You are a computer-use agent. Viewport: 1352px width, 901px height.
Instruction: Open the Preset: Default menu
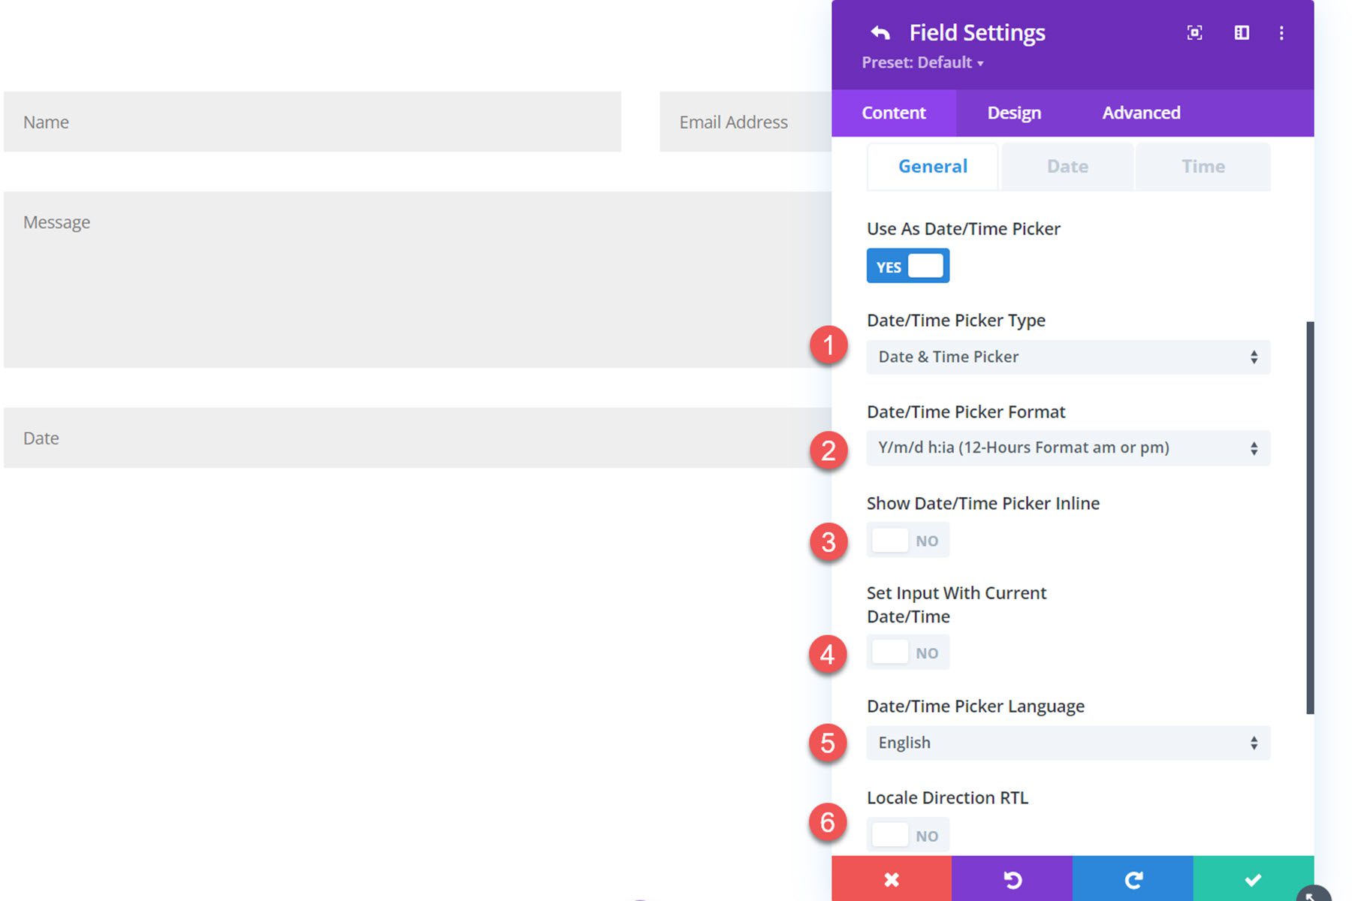pos(922,63)
